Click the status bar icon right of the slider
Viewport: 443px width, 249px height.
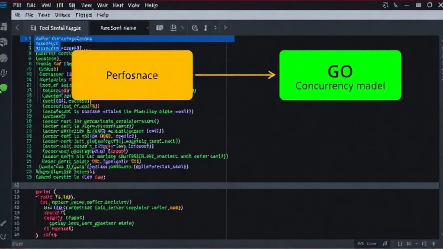[385, 243]
